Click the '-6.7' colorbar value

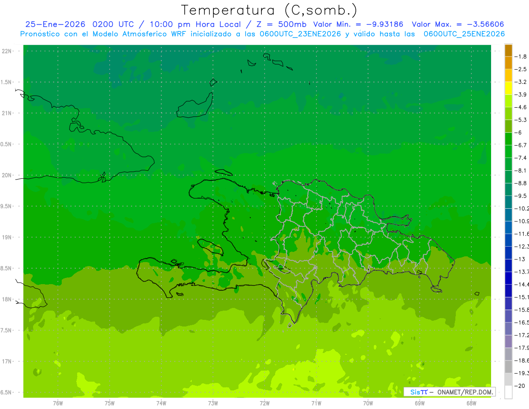(x=521, y=145)
